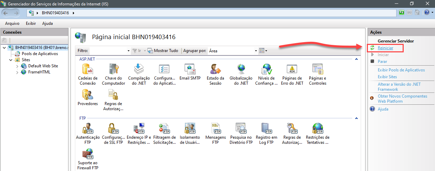
Task: Open Chave do Computador settings
Action: click(x=113, y=74)
